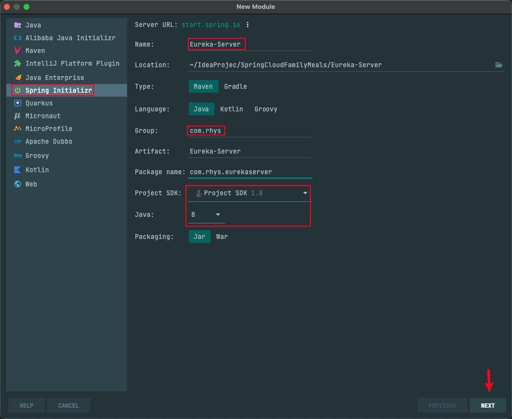Click into the Location path field
Image resolution: width=512 pixels, height=419 pixels.
pyautogui.click(x=340, y=65)
